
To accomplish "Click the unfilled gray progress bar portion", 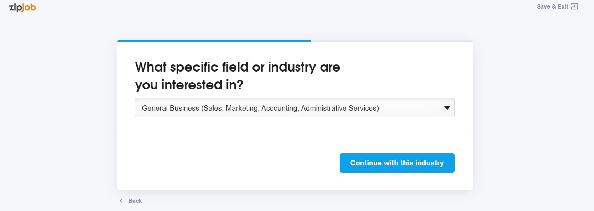I will [392, 41].
